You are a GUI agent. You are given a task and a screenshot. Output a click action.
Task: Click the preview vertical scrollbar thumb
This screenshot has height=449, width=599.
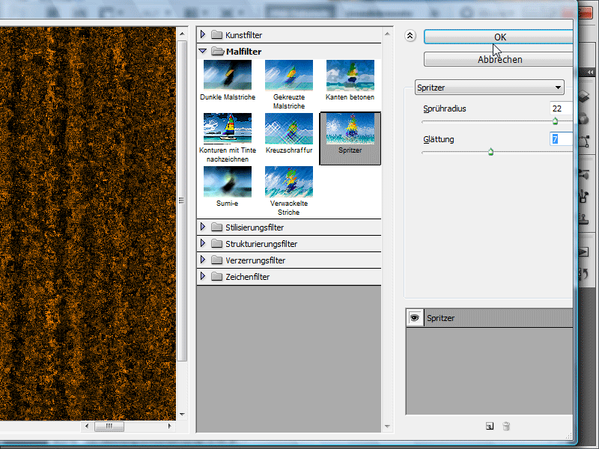(x=182, y=200)
